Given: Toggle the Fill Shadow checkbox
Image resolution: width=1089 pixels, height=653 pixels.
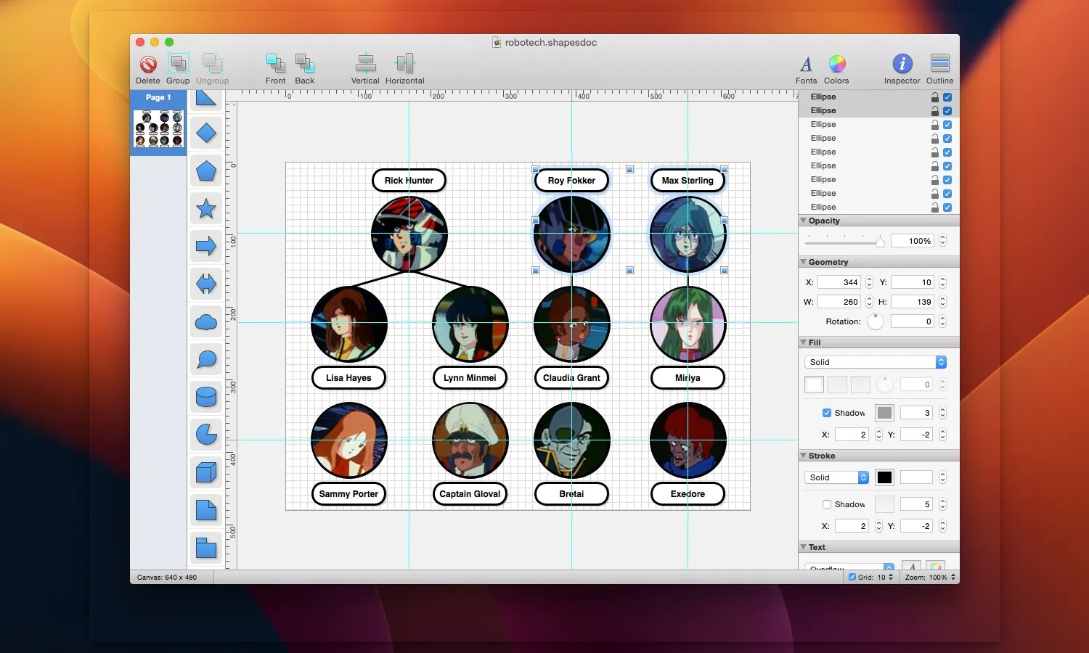Looking at the screenshot, I should pos(827,413).
